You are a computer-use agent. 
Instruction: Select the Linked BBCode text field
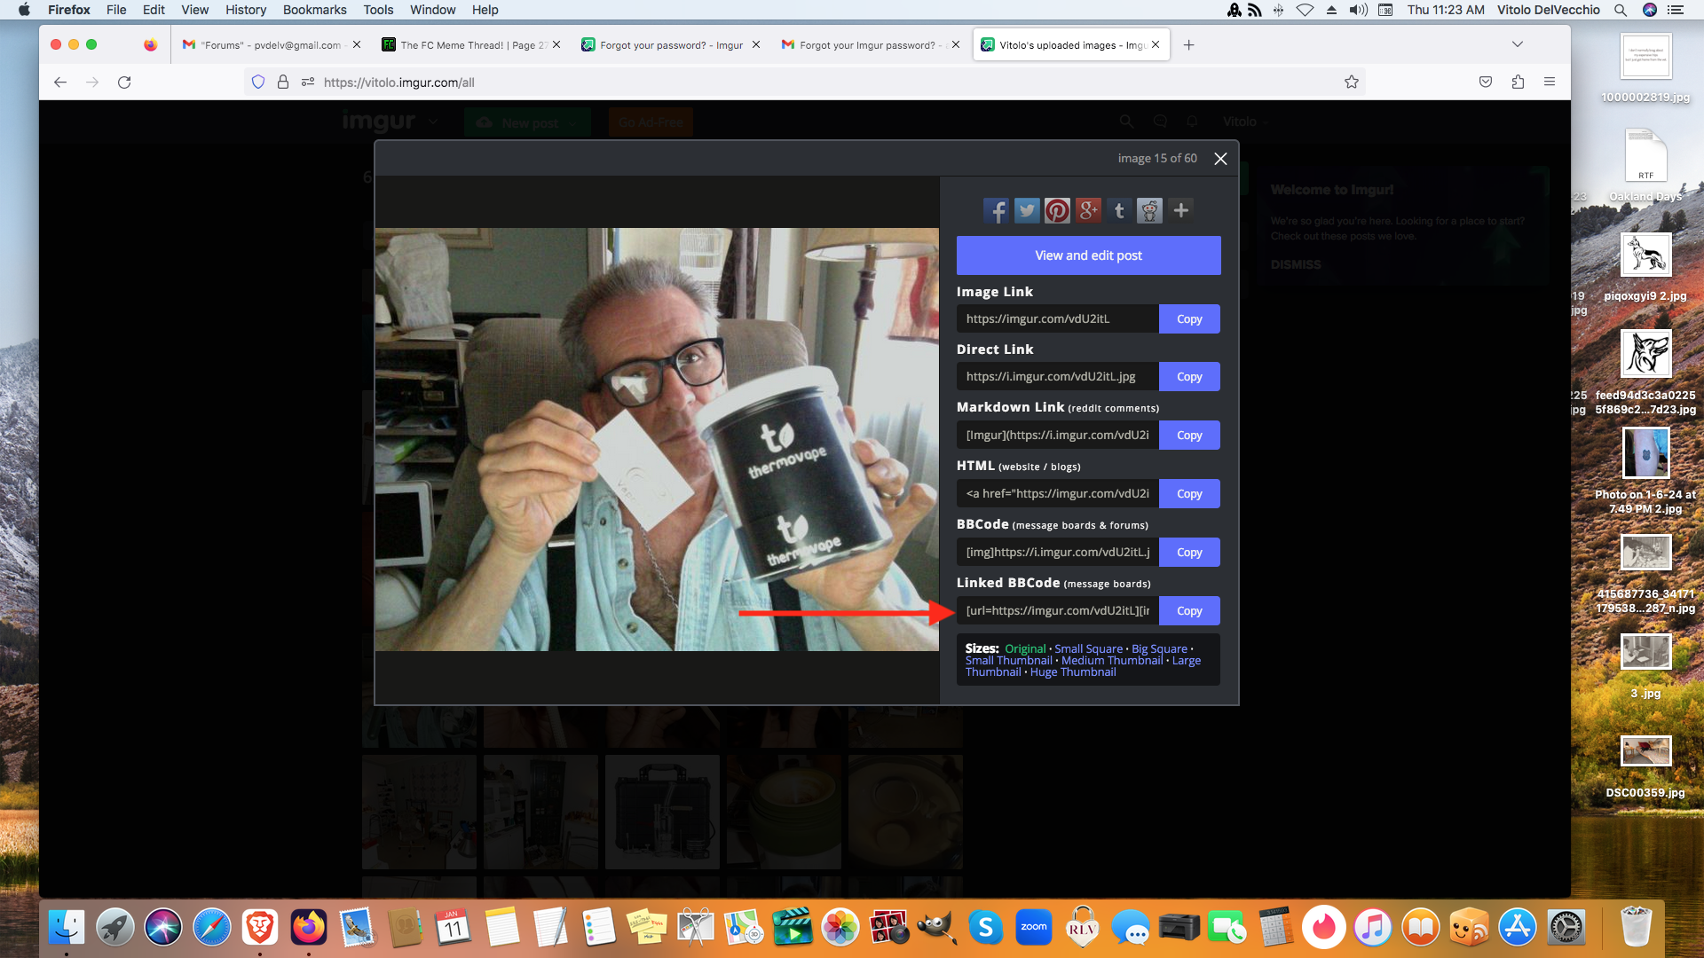click(1058, 611)
